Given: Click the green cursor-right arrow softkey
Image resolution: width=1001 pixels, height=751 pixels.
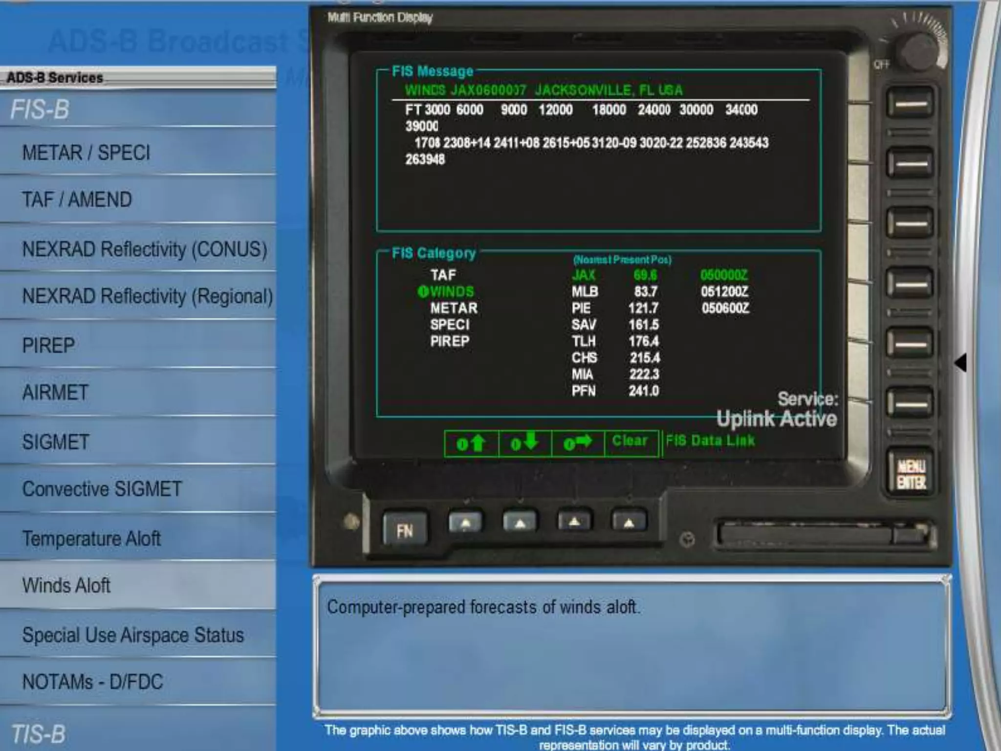Looking at the screenshot, I should (578, 443).
